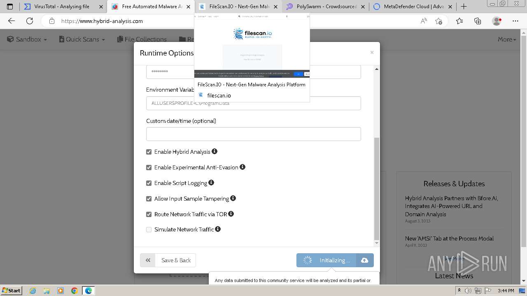Click the address bar URL
527x296 pixels.
(102, 21)
